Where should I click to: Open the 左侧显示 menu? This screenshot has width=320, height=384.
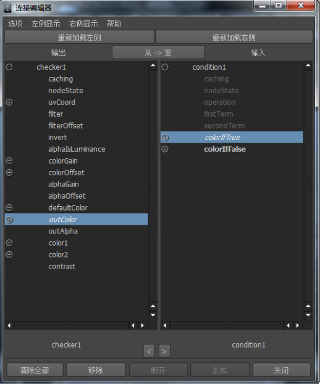point(46,23)
